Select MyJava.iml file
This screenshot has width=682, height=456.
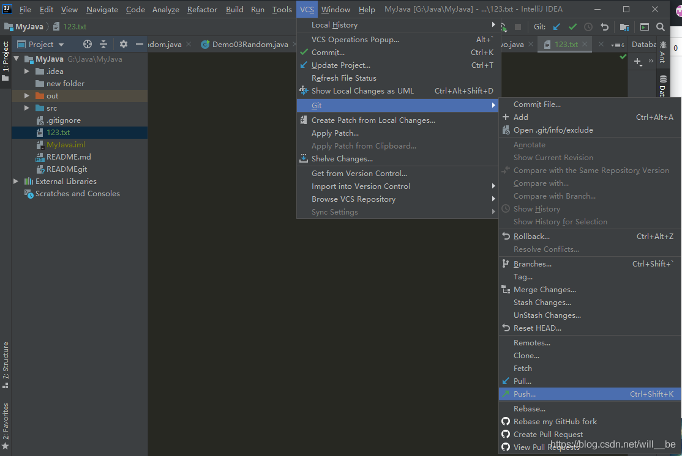tap(66, 145)
